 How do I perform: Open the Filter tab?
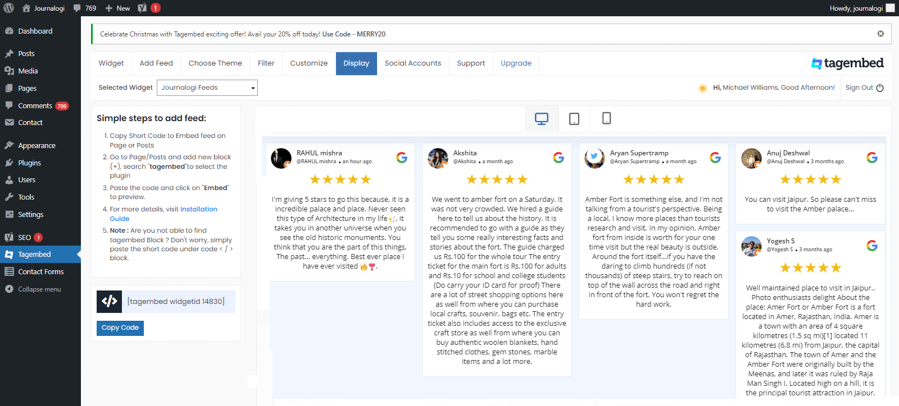266,63
